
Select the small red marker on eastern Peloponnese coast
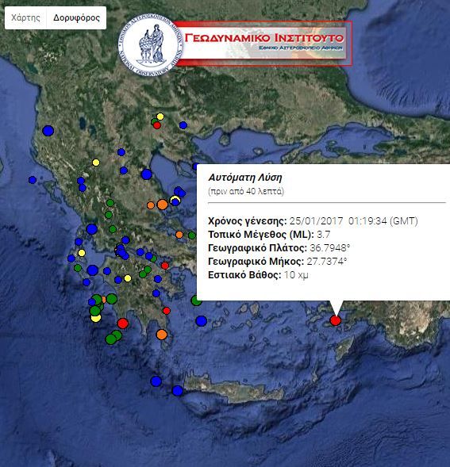(x=167, y=311)
